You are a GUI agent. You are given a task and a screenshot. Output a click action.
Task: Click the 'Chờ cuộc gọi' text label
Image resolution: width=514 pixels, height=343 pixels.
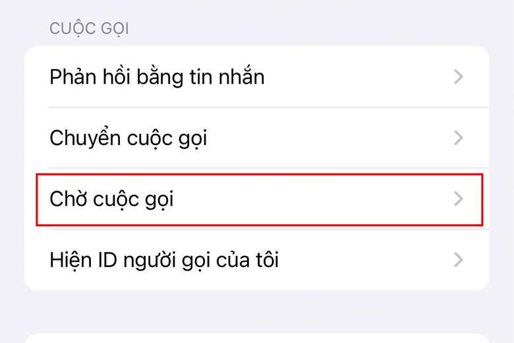point(111,199)
